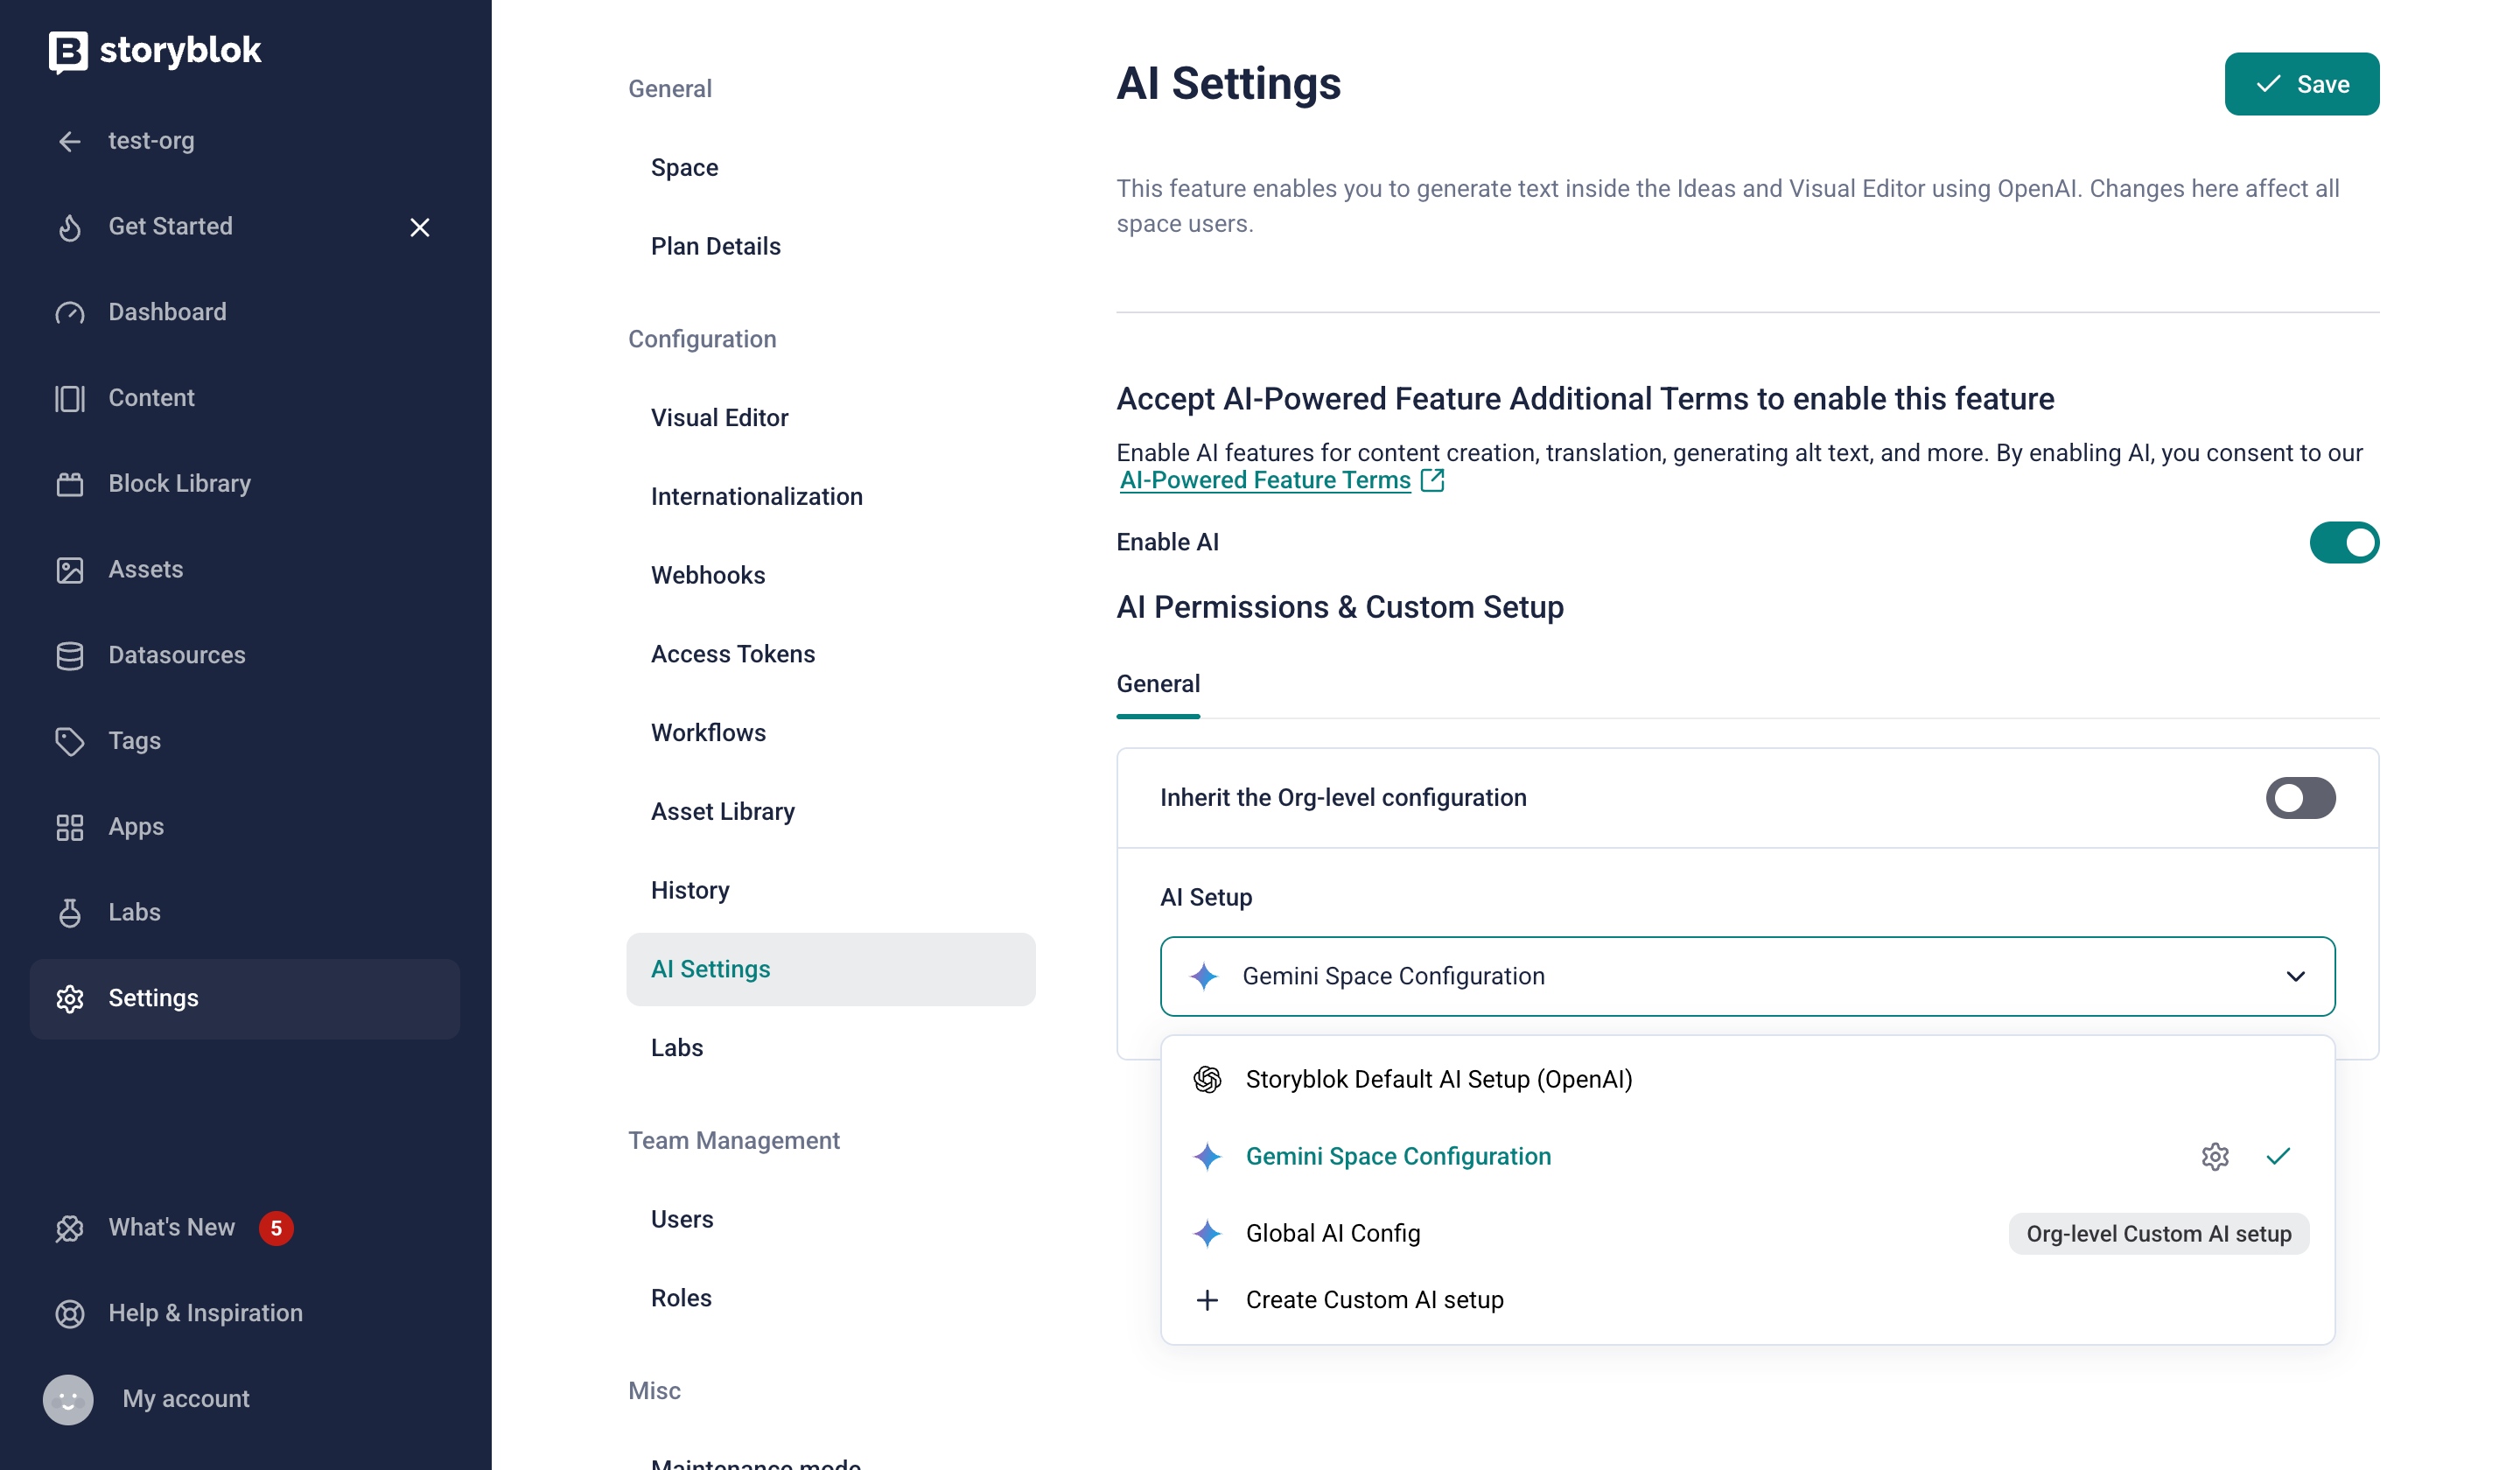Image resolution: width=2520 pixels, height=1470 pixels.
Task: Dismiss Get Started with the X
Action: pyautogui.click(x=419, y=227)
